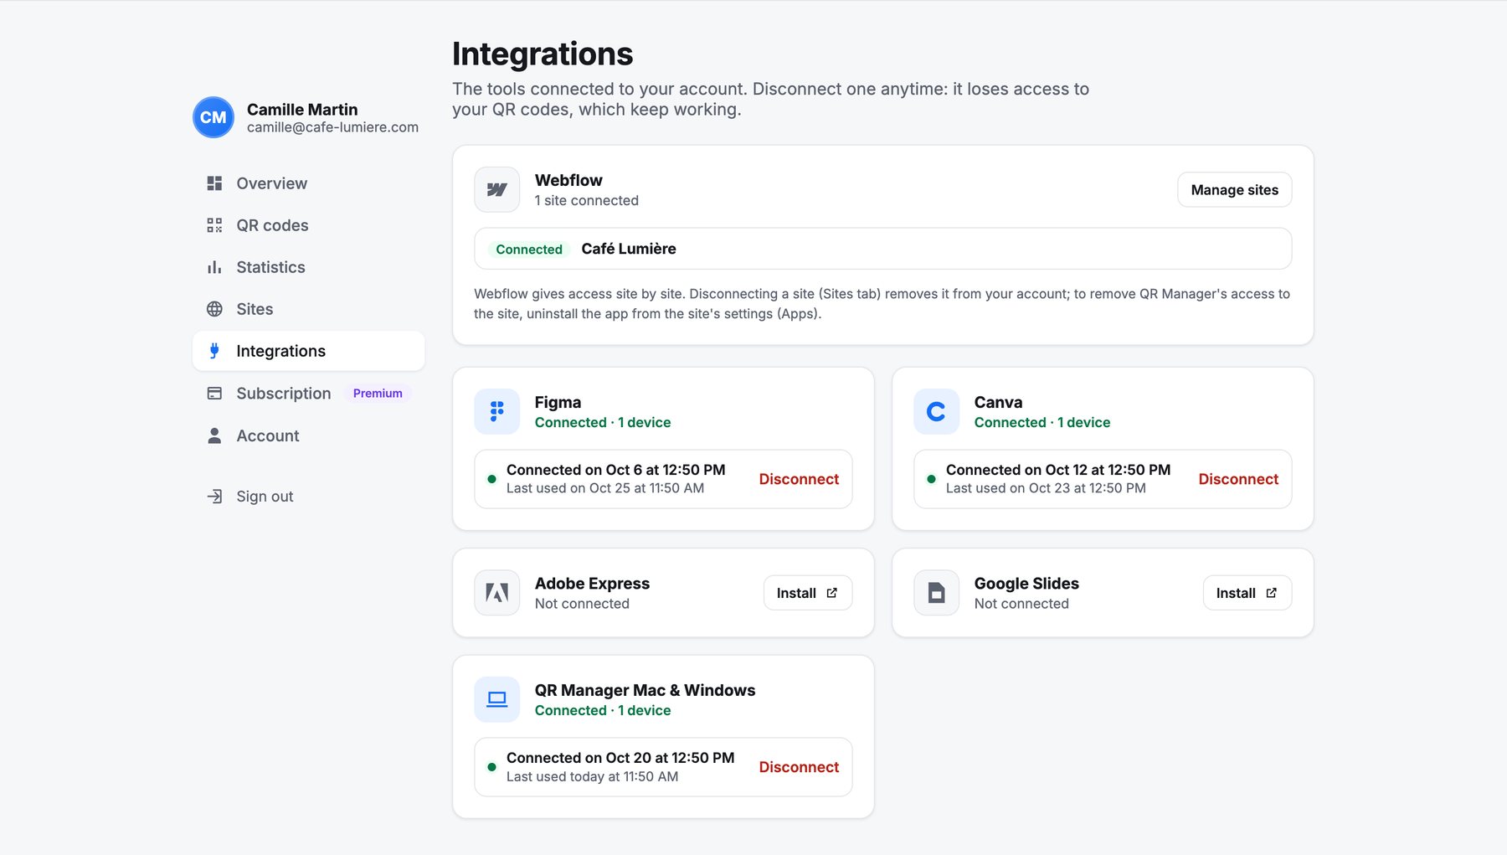Click the Google Slides logo icon

(x=937, y=593)
